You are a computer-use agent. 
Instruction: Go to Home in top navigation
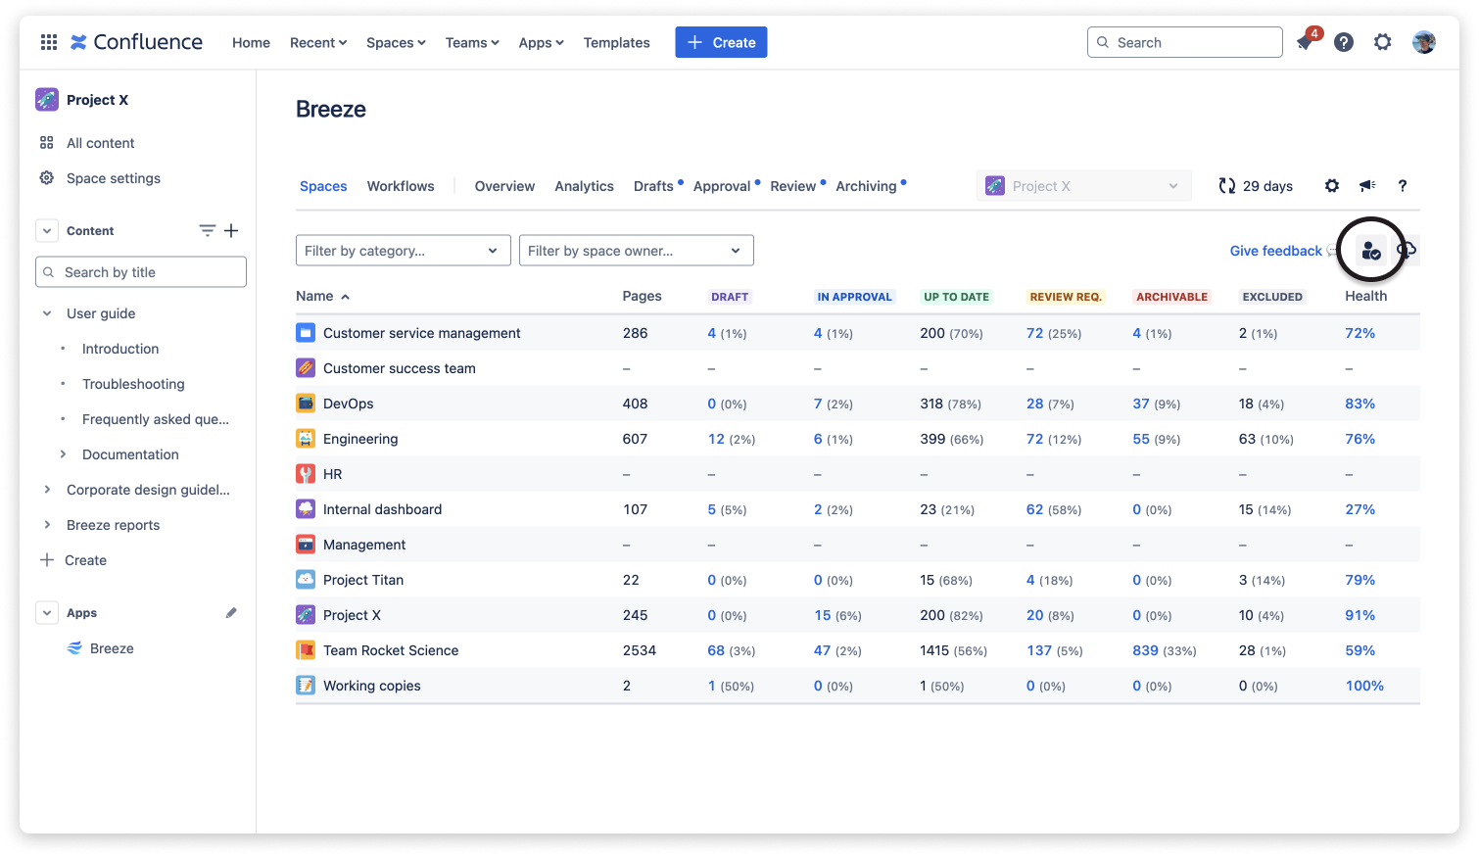click(x=251, y=43)
